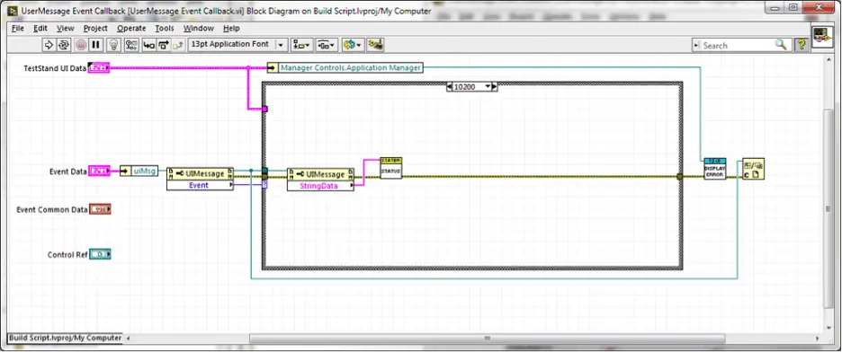
Task: Click the Clean Up Diagram icon
Action: [x=375, y=45]
